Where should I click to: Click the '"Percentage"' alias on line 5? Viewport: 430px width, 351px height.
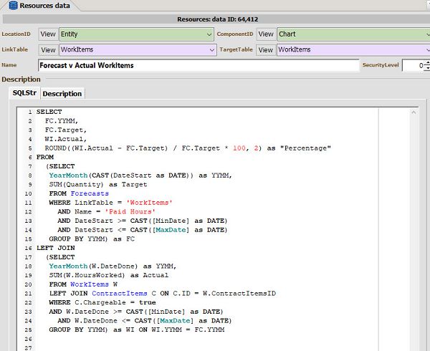pyautogui.click(x=305, y=148)
